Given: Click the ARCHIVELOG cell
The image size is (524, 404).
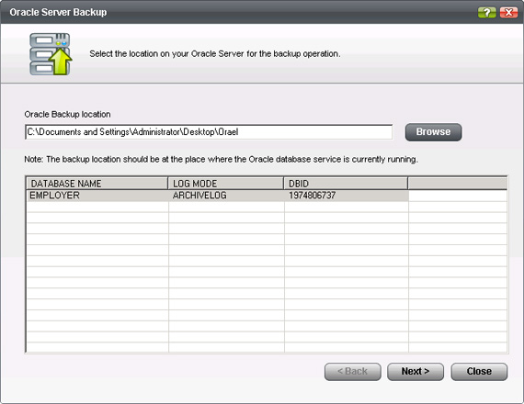Looking at the screenshot, I should pyautogui.click(x=199, y=196).
